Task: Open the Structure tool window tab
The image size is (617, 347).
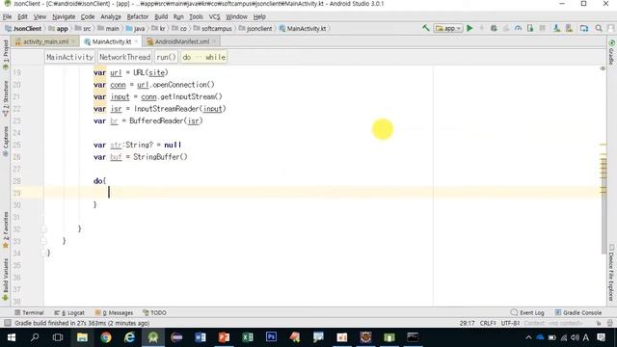Action: (6, 98)
